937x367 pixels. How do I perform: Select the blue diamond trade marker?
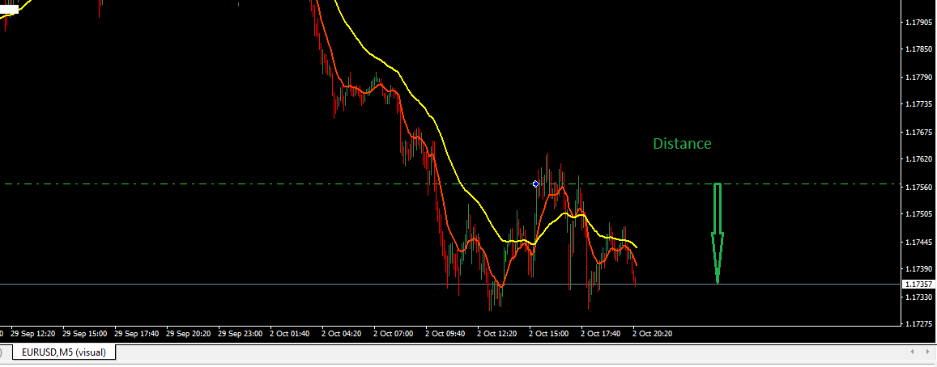(x=536, y=183)
